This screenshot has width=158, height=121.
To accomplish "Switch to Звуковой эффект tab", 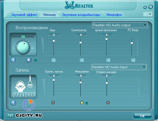I will pos(24,15).
